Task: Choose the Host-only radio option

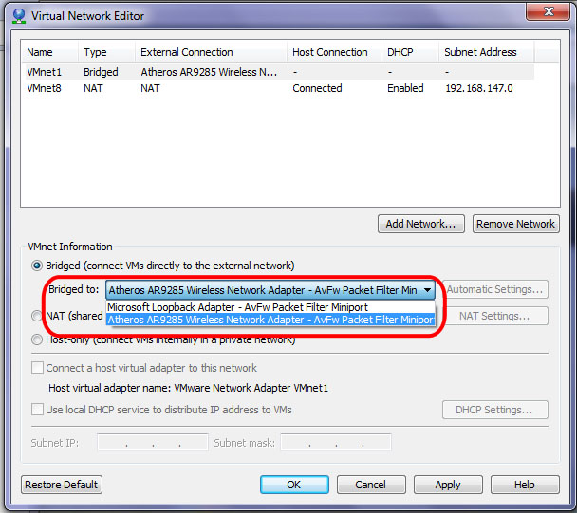Action: [x=37, y=339]
